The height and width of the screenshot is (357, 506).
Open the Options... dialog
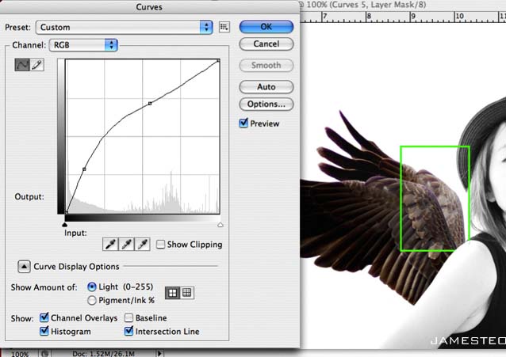pos(266,104)
